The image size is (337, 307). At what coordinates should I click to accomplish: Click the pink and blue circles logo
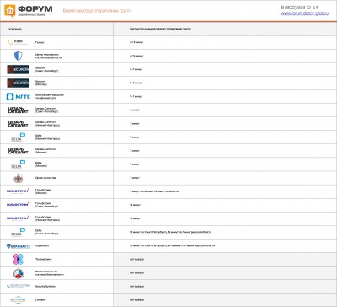point(19,259)
